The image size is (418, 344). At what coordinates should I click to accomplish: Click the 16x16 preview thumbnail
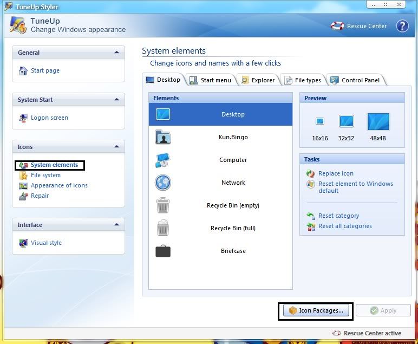[x=319, y=121]
